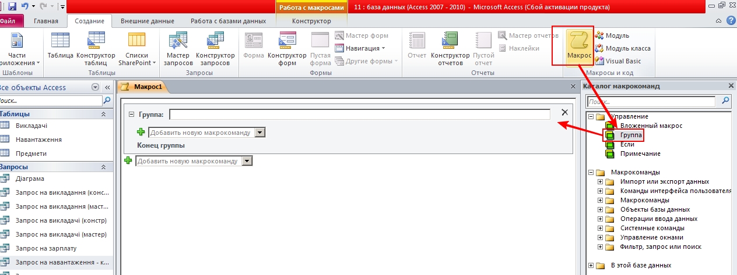Open Другие формы dropdown
Image resolution: width=737 pixels, height=275 pixels.
(366, 61)
